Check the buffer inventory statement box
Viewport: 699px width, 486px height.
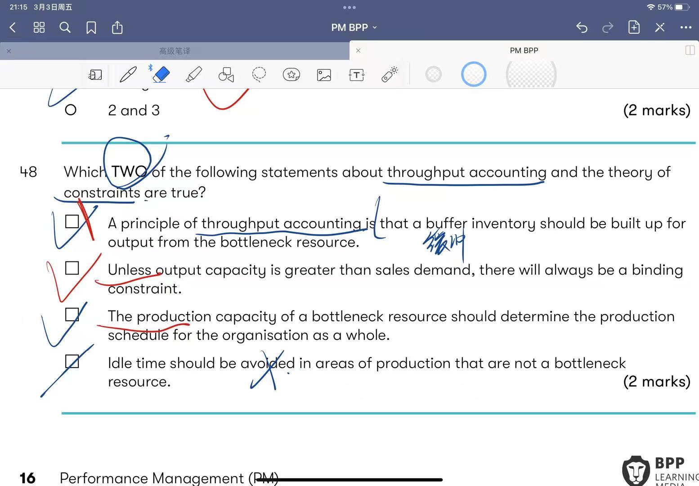[x=72, y=221]
